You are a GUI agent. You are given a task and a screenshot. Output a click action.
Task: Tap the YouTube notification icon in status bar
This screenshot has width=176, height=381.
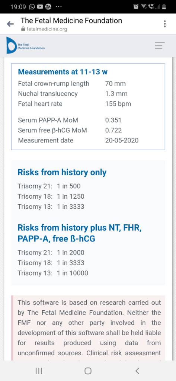(x=40, y=7)
